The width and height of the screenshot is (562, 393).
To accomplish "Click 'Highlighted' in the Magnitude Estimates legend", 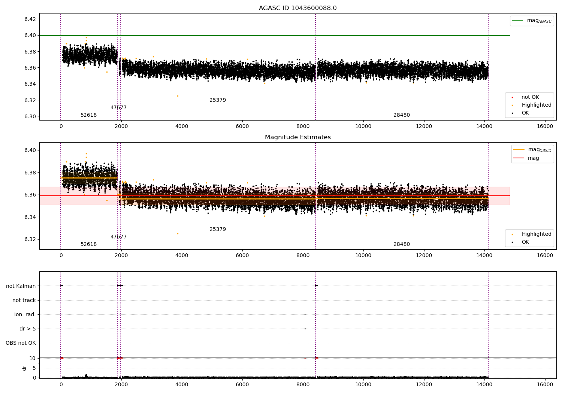I will coord(537,234).
